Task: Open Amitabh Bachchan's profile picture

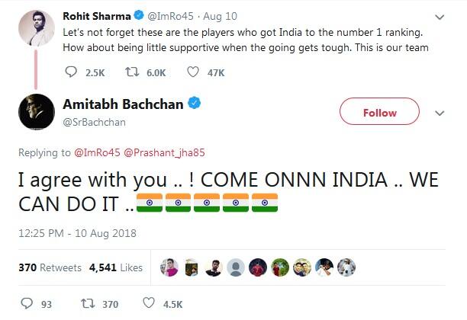Action: (x=34, y=112)
